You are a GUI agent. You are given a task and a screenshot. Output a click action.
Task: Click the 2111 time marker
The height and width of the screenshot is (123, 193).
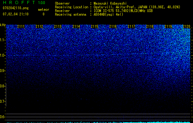(x=21, y=26)
